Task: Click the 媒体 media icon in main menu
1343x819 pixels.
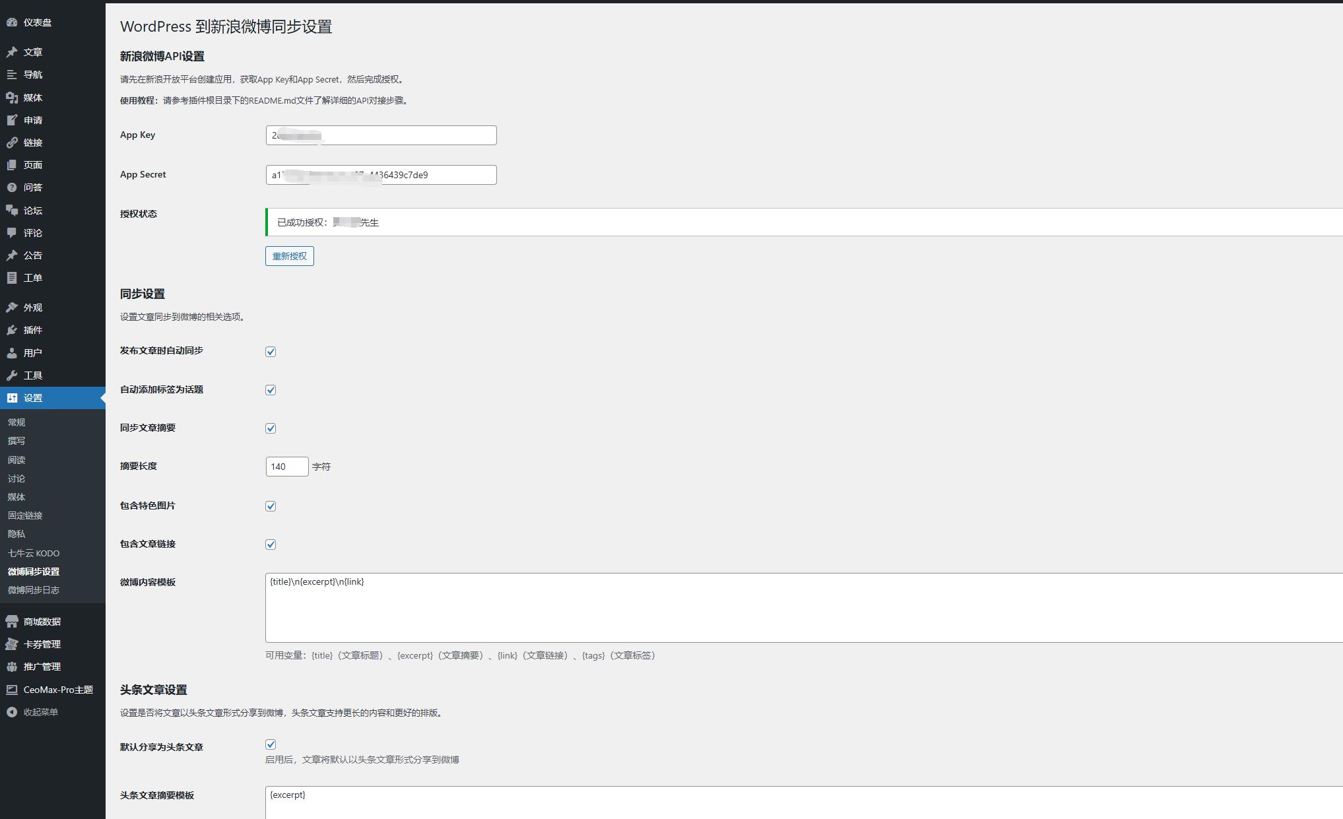Action: point(12,98)
